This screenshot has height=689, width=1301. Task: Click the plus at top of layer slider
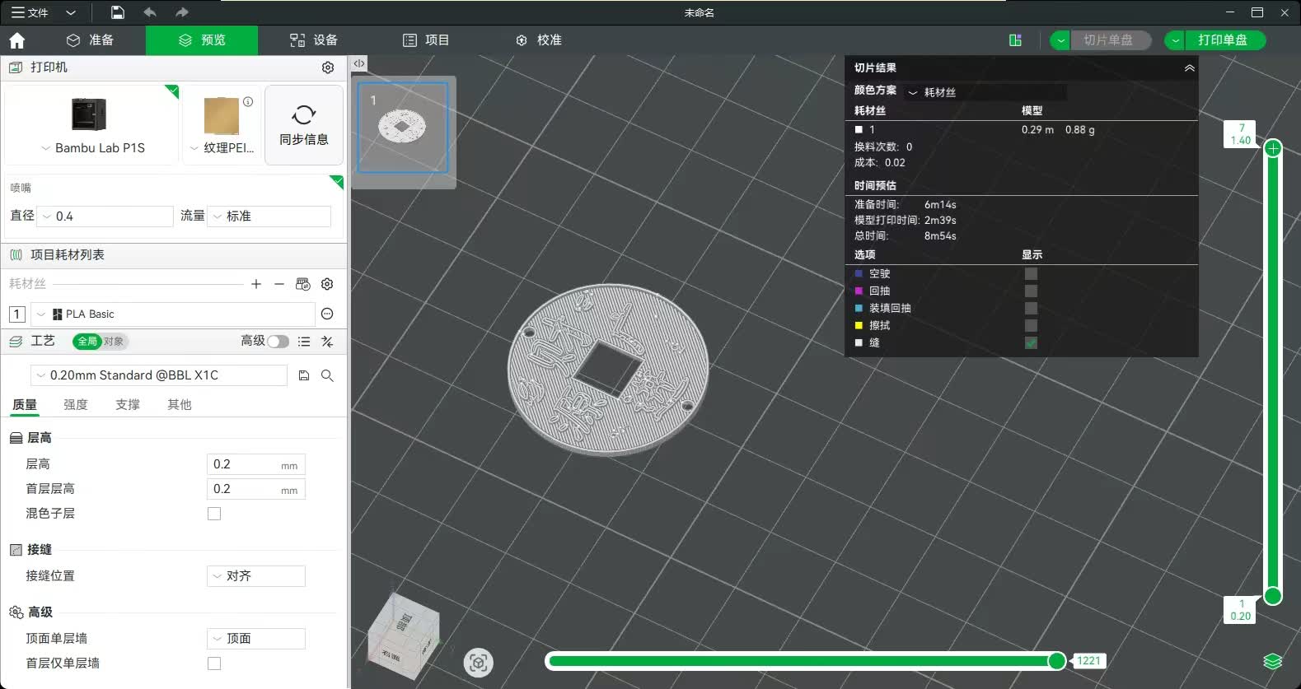click(1273, 148)
